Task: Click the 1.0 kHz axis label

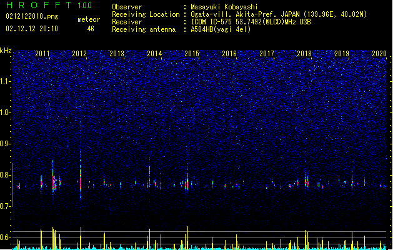Action: click(x=6, y=112)
